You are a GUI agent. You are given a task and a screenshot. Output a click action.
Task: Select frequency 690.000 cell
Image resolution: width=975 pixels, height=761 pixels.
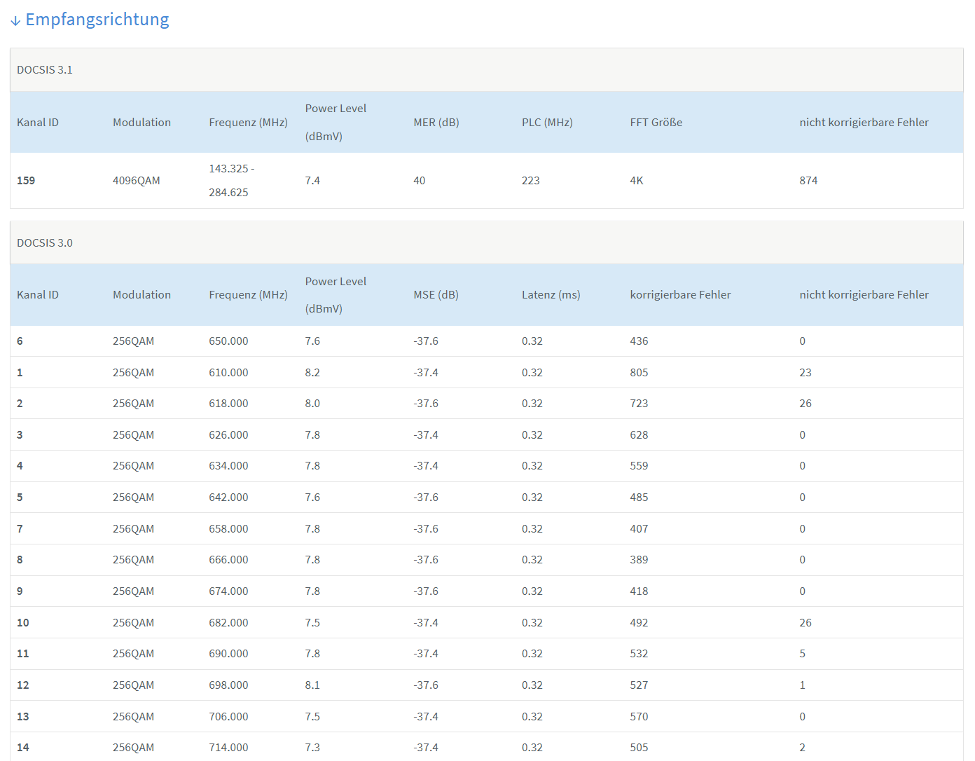(x=228, y=654)
